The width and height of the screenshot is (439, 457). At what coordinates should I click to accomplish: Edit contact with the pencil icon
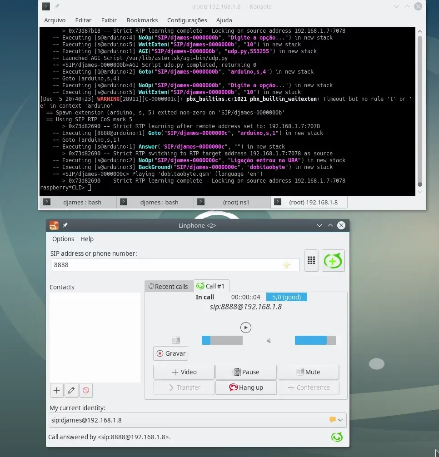[71, 390]
